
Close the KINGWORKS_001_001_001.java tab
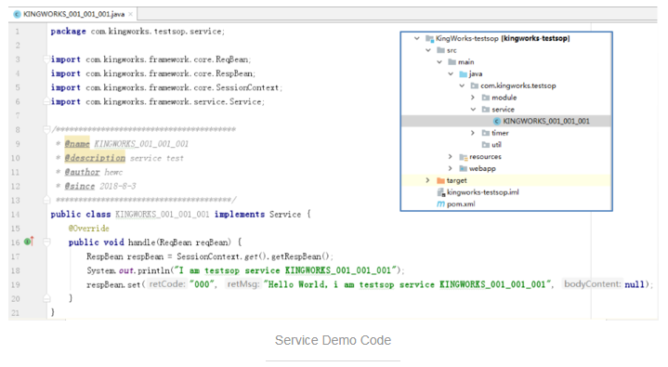[130, 14]
